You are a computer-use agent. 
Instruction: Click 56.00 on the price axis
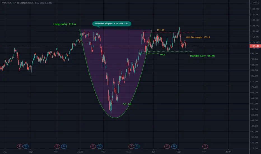click(x=255, y=109)
